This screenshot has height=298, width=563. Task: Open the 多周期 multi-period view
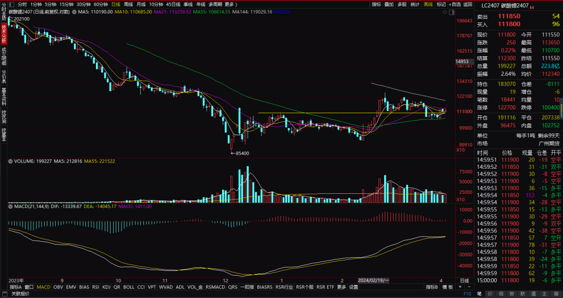[x=215, y=4]
